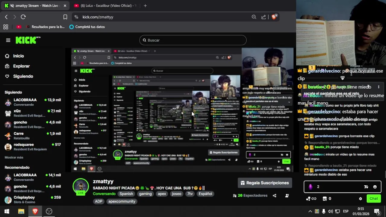Image resolution: width=386 pixels, height=217 pixels.
Task: Click Regala Suscripciones button
Action: 265,183
